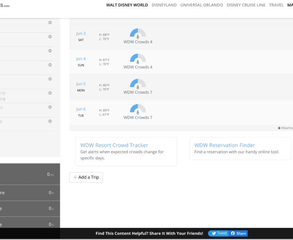The image size is (293, 240).
Task: Select the dark panel row showing 0/45
Action: click(30, 174)
